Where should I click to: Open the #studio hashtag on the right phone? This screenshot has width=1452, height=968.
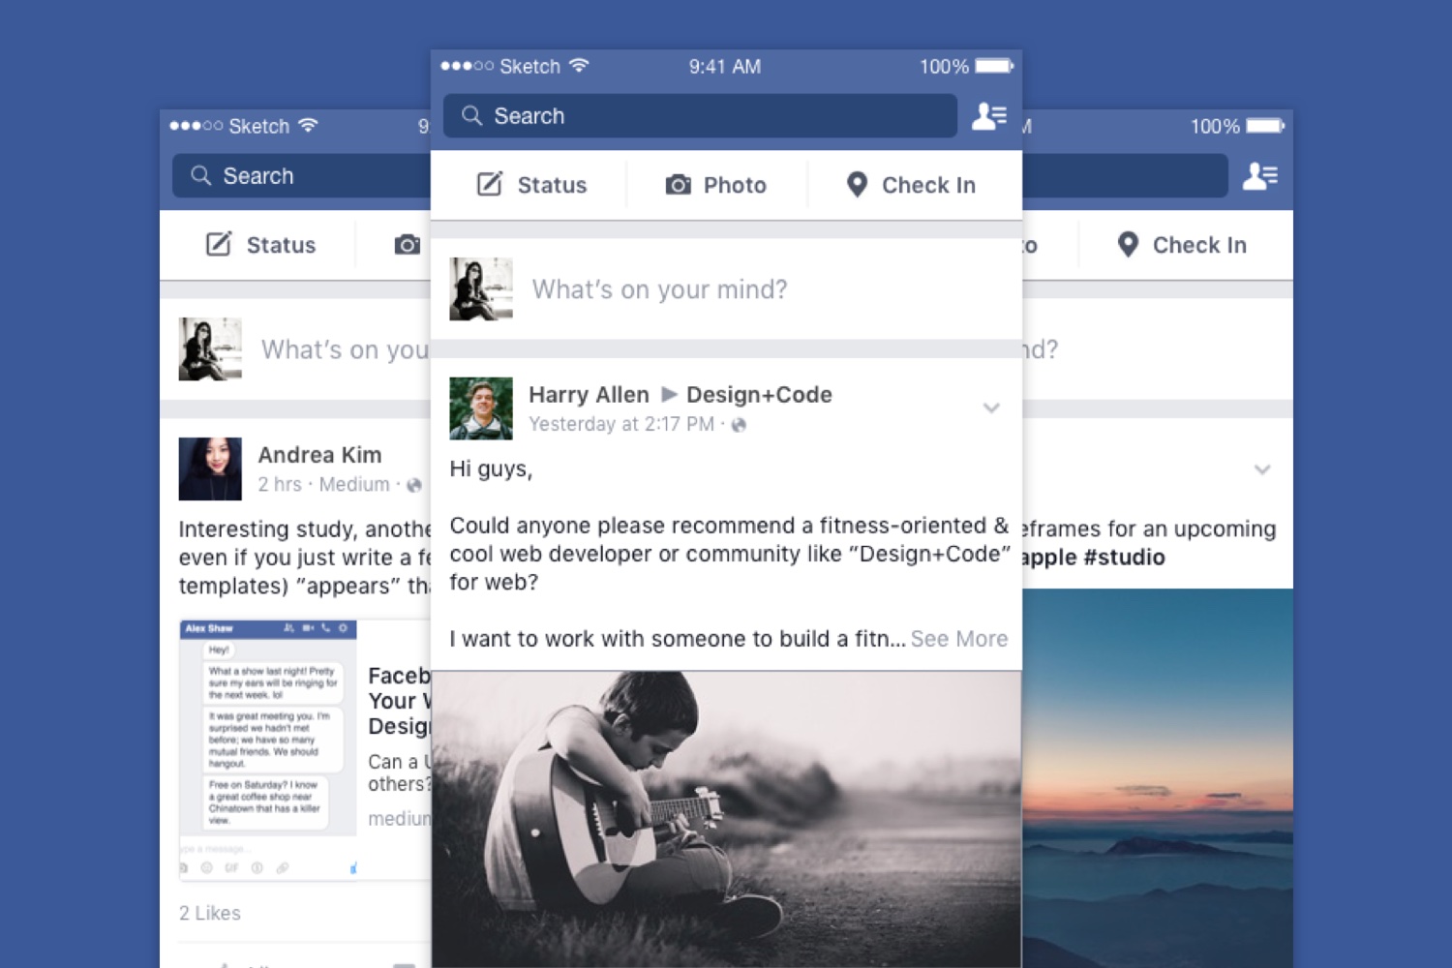click(x=1124, y=558)
